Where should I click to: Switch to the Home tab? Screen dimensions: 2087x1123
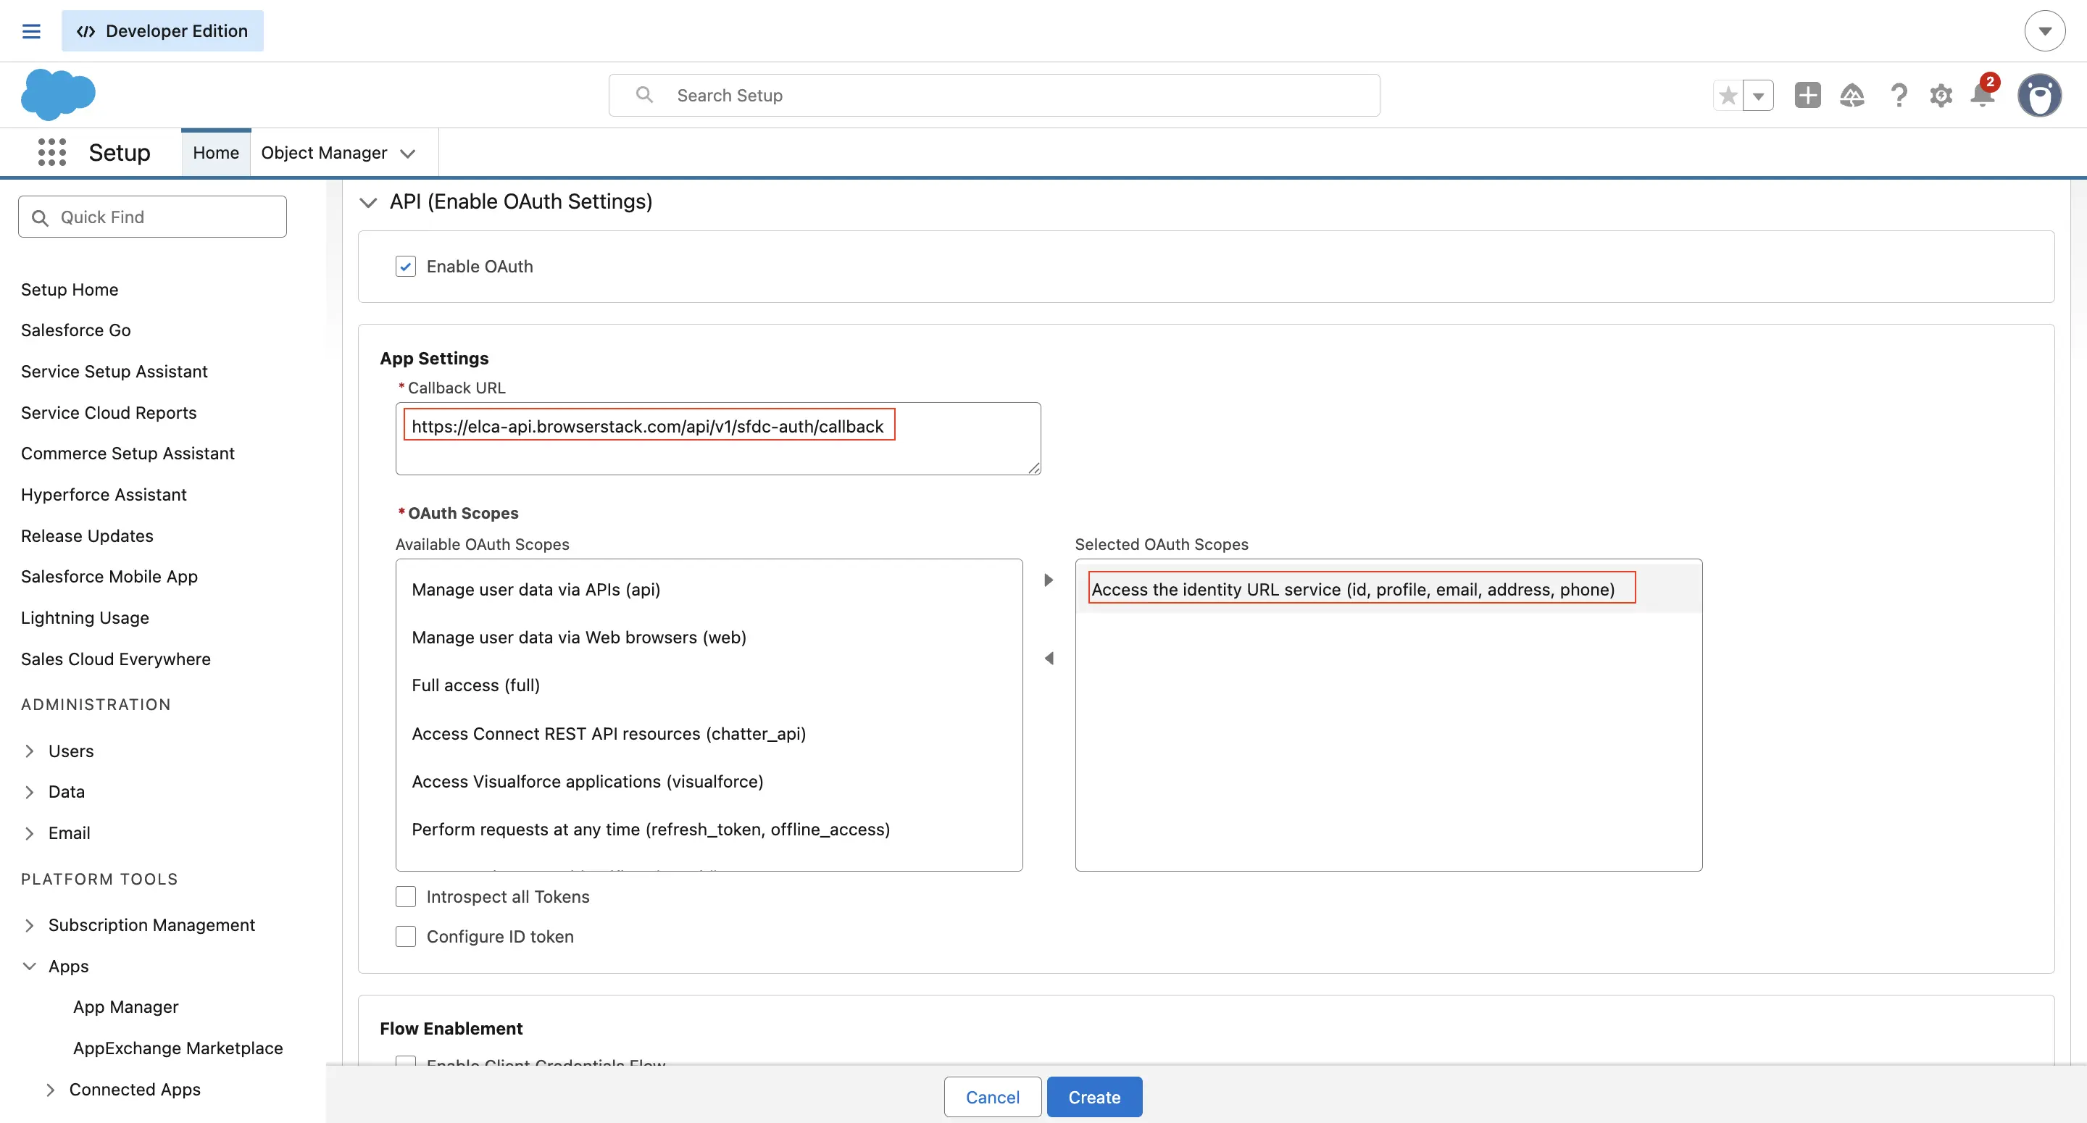[x=215, y=151]
